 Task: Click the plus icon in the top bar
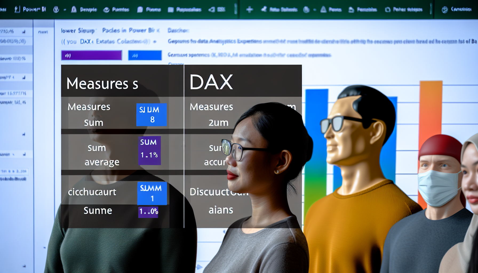tap(250, 10)
